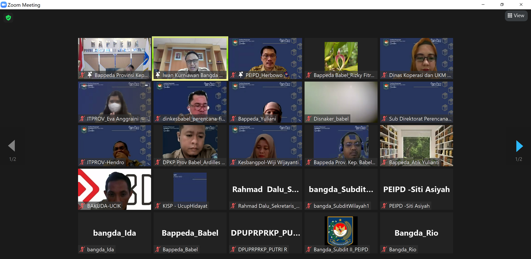Click muted mic icon on Disnaker_babel tile
531x259 pixels.
(x=309, y=118)
